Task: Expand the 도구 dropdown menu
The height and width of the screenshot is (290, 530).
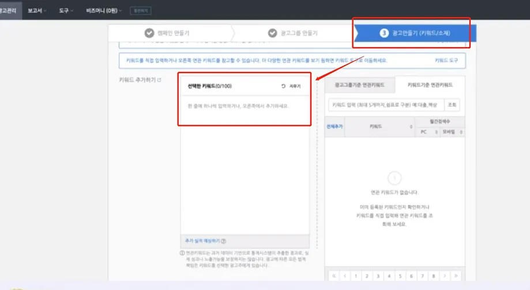Action: tap(66, 10)
